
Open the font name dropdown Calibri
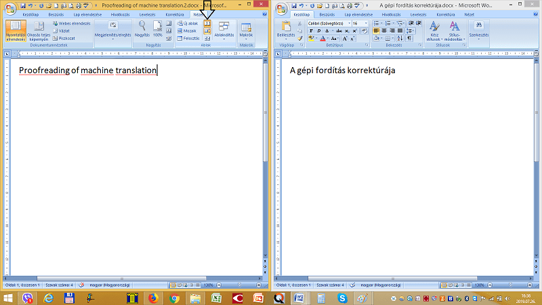(327, 23)
